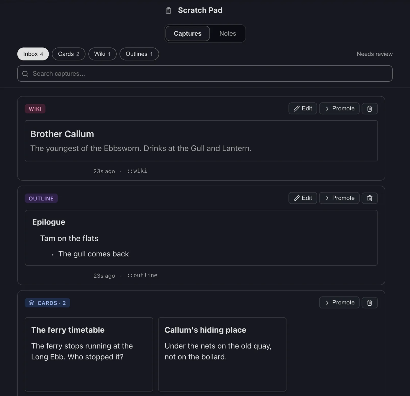Select the Inbox filter chip
The height and width of the screenshot is (396, 410).
click(x=33, y=54)
